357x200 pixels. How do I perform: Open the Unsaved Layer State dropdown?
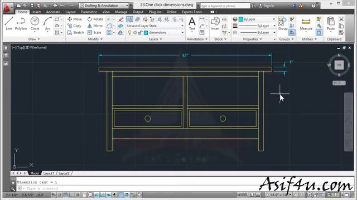[155, 26]
